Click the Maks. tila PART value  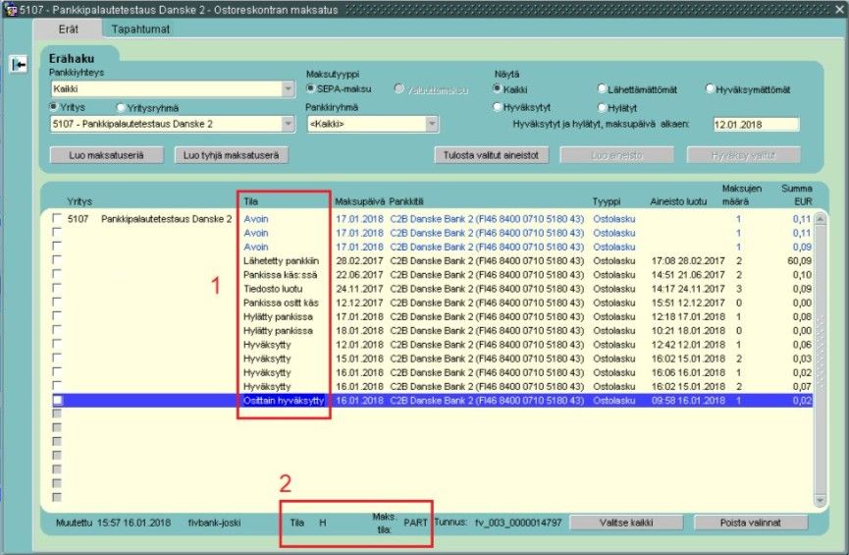coord(415,523)
